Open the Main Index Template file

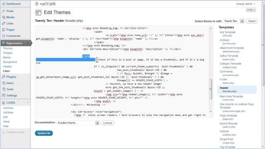click(231, 96)
